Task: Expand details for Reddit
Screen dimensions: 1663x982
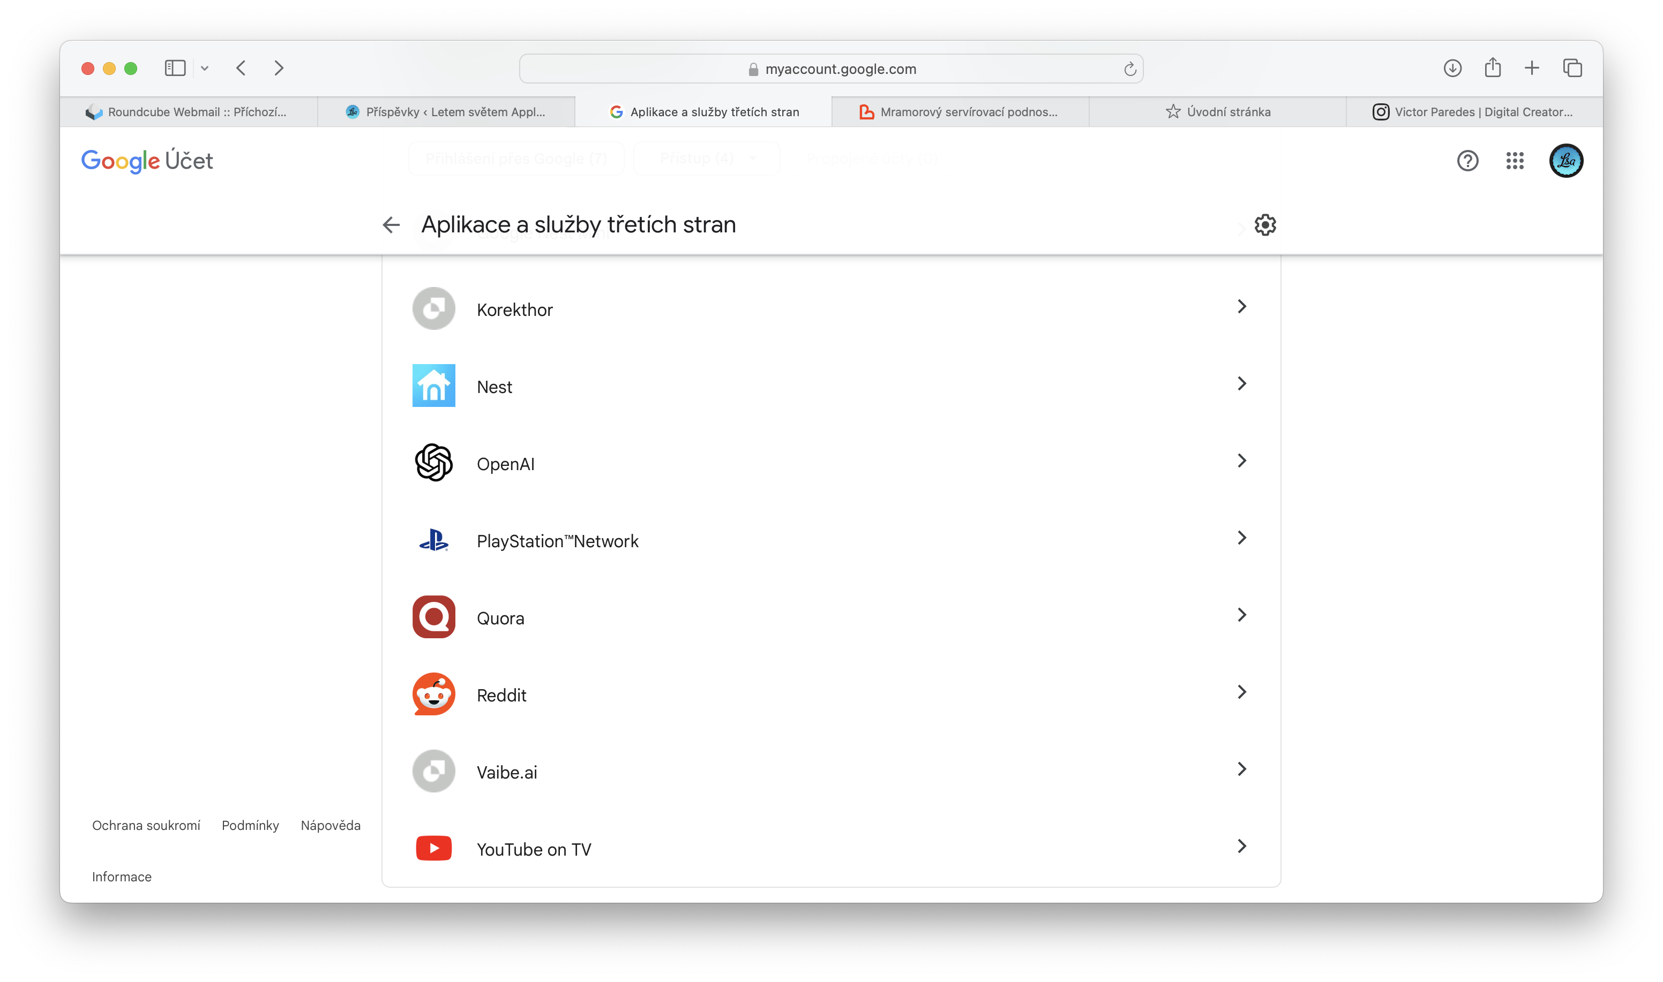Action: 1241,691
